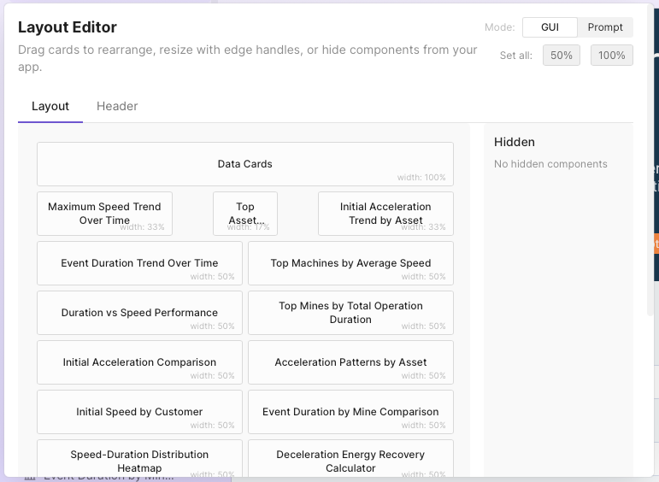
Task: Select Initial Speed by Customer card
Action: [139, 412]
